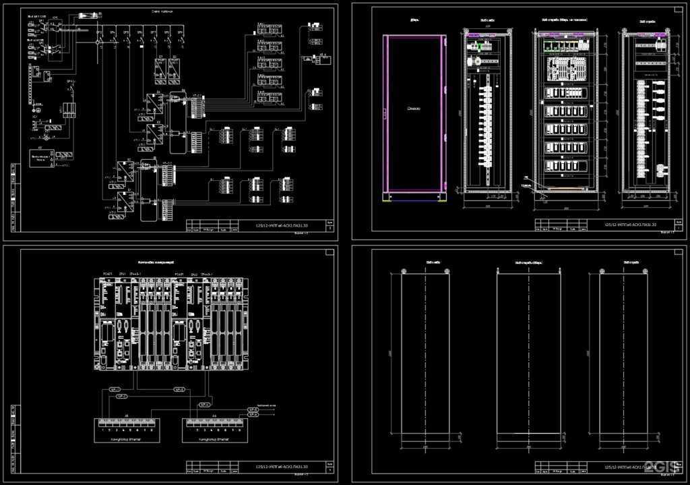Screen dimensions: 690x485
Task: Click the left empty cabinet outline in bottom-right sheet
Action: coord(425,354)
